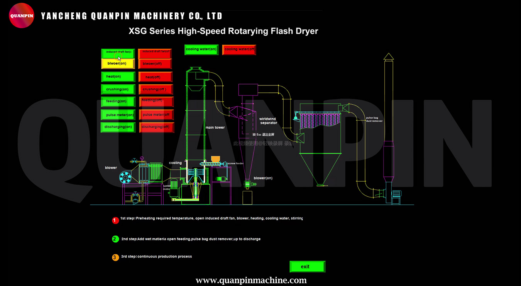
Task: Select the orange step 3 circle
Action: pyautogui.click(x=115, y=257)
